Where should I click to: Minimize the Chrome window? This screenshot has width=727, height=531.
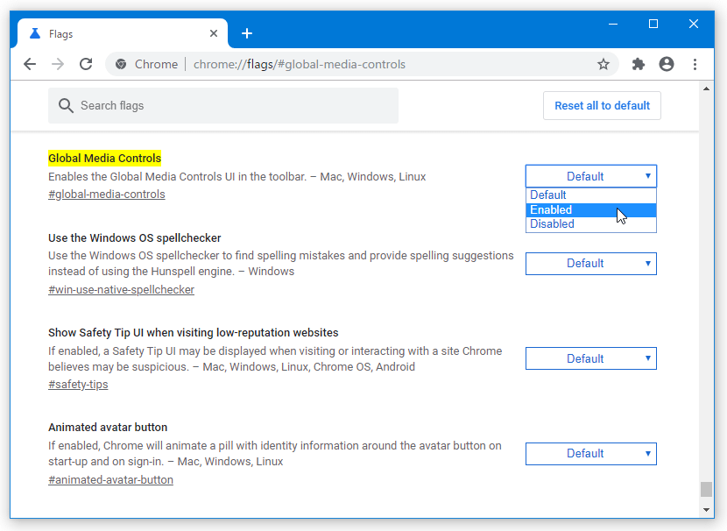pyautogui.click(x=613, y=25)
